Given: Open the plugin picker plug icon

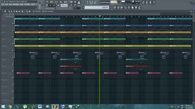Looking at the screenshot, I should (136, 8).
